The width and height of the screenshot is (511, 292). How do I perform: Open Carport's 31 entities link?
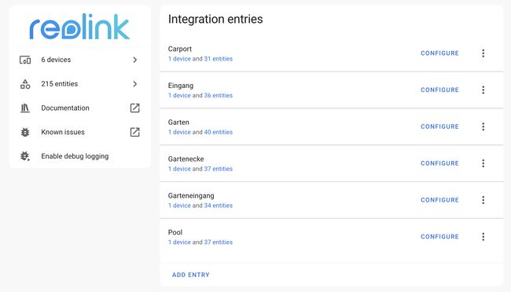(x=219, y=59)
